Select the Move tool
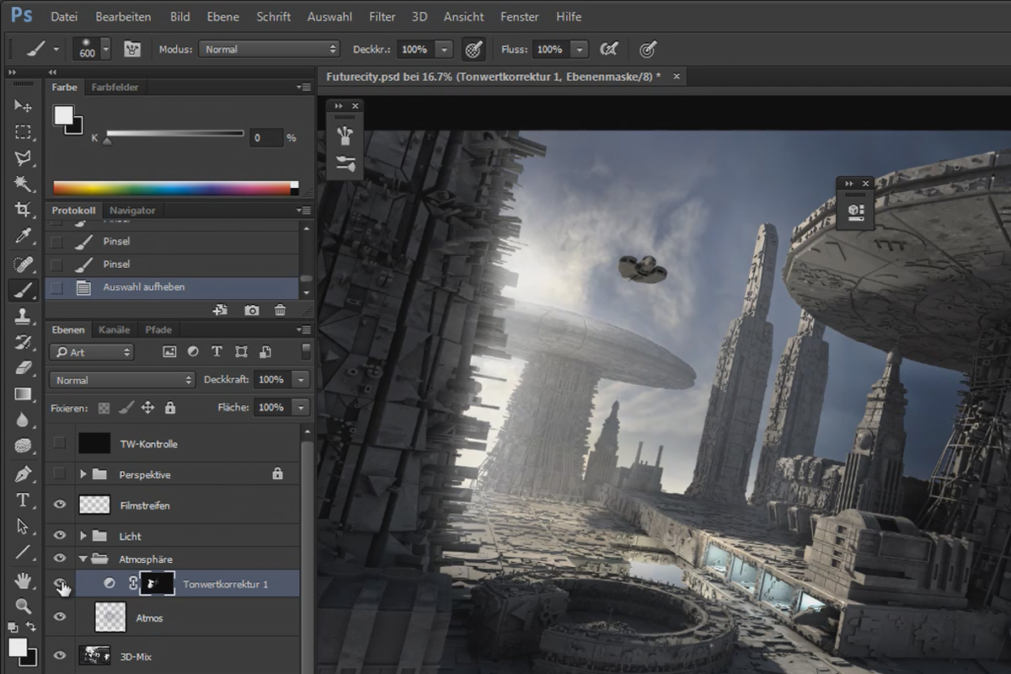The height and width of the screenshot is (674, 1011). 23,105
